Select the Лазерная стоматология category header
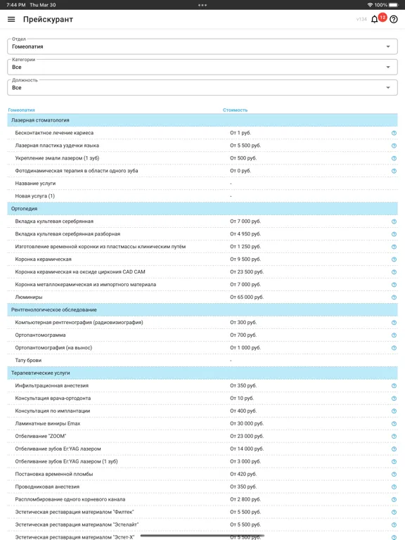The image size is (405, 540). tap(202, 120)
